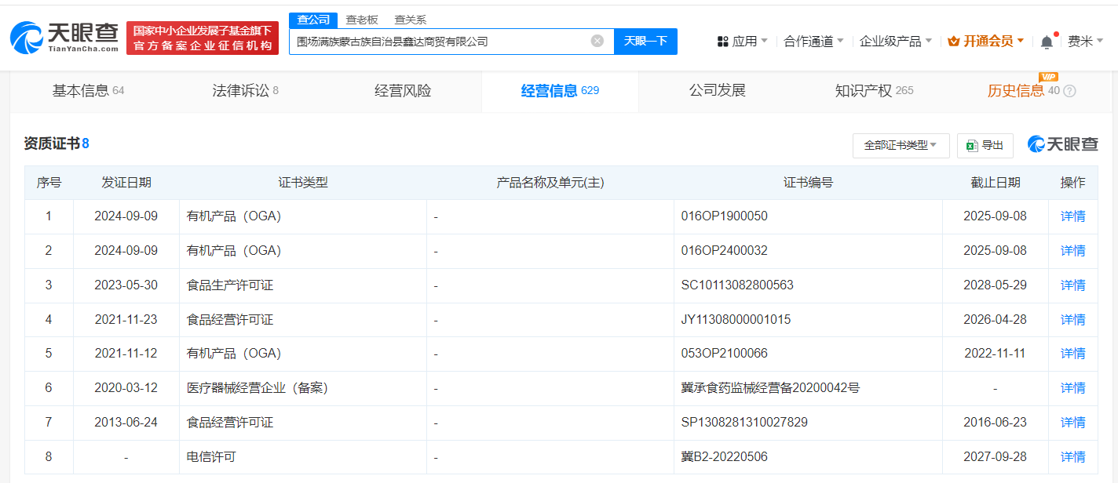This screenshot has height=483, width=1118.
Task: Click the 导出 export button
Action: pyautogui.click(x=985, y=146)
